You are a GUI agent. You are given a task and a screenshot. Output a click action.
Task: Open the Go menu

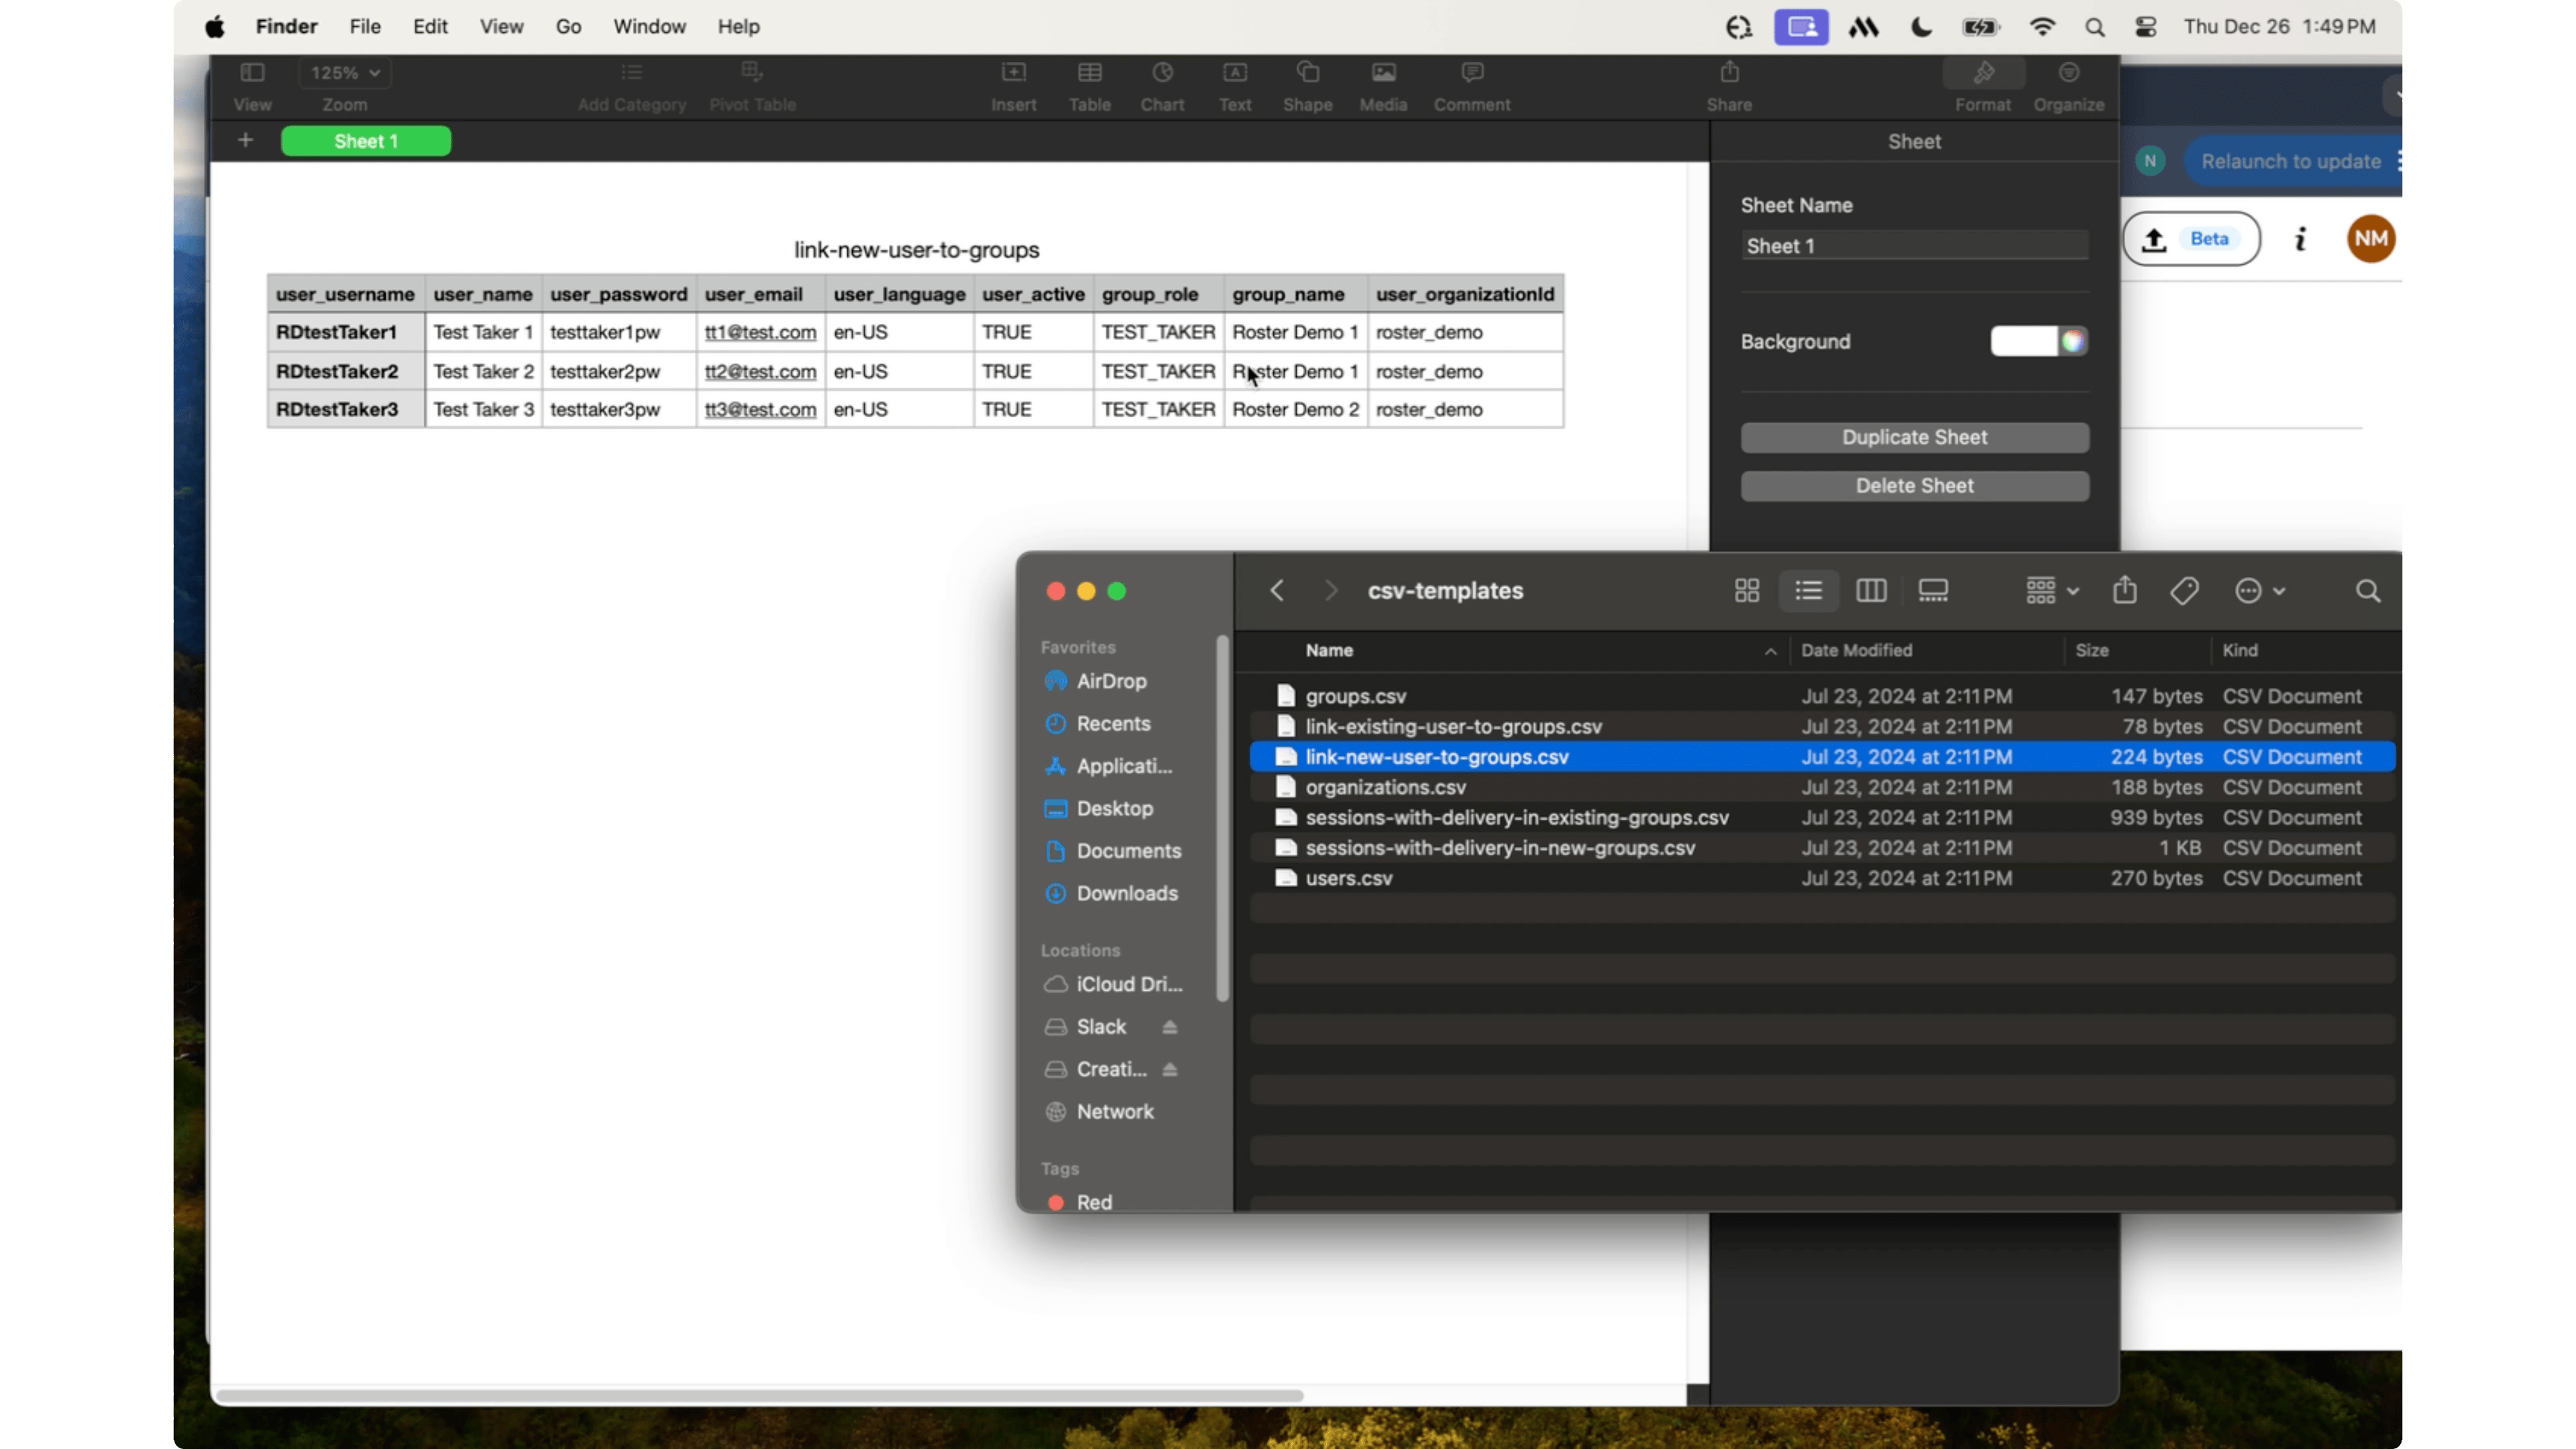(x=567, y=27)
